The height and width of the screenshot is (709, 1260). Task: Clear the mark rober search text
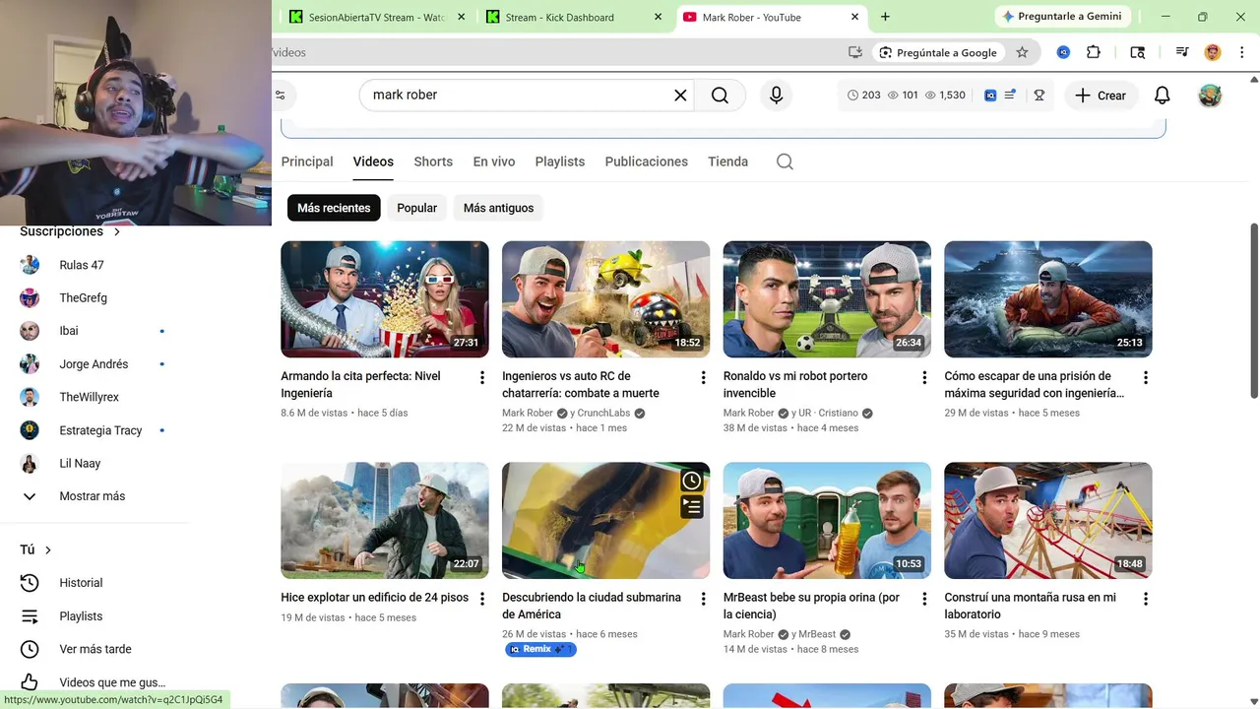coord(680,96)
